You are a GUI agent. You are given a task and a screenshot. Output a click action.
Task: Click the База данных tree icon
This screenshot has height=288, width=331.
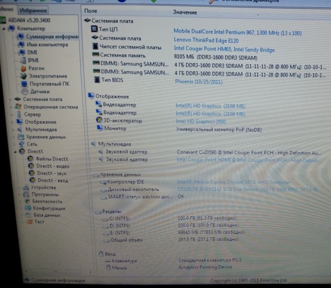tap(28, 215)
